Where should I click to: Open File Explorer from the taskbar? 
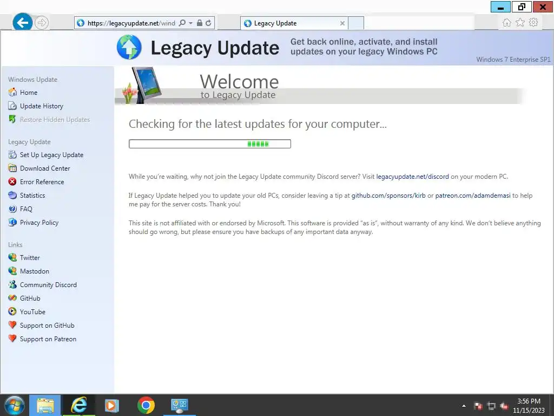click(45, 405)
